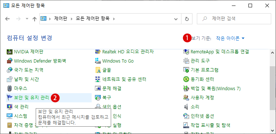Open the 사용자 계정 link

pyautogui.click(x=202, y=98)
